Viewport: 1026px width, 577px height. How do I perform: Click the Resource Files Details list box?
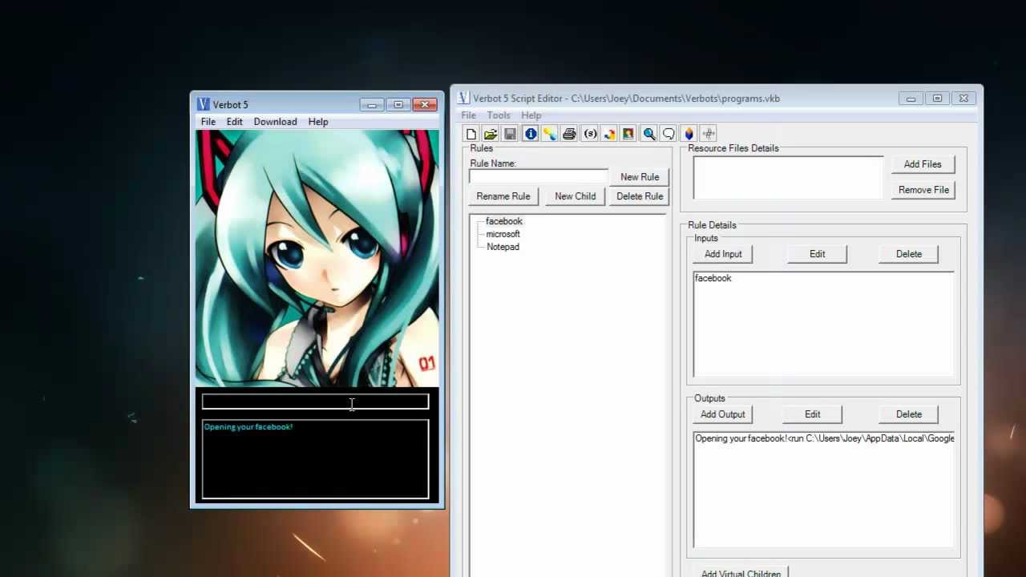point(788,177)
